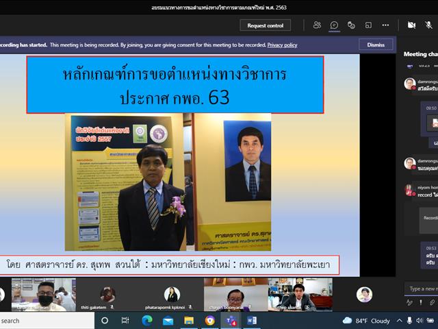Open Mail app from taskbar
This screenshot has width=438, height=329.
coord(168,321)
